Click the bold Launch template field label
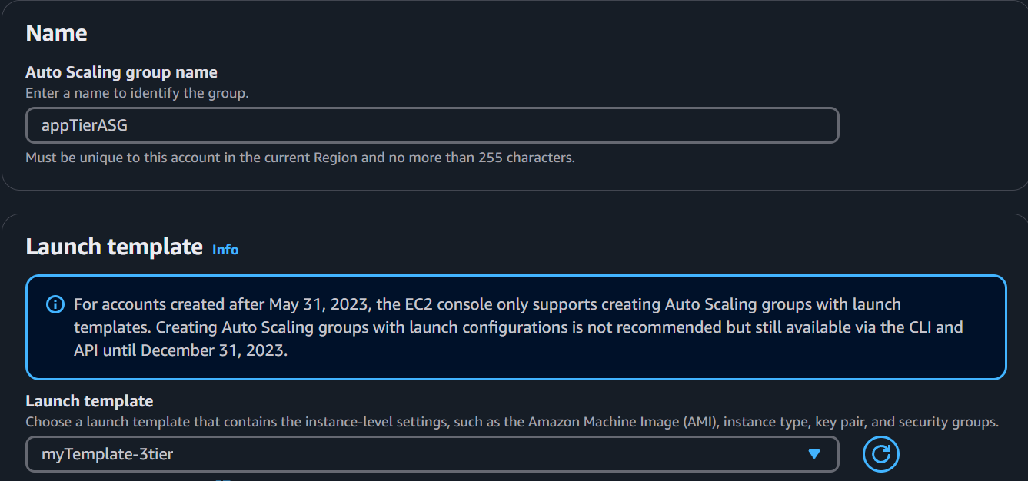This screenshot has height=481, width=1028. pyautogui.click(x=89, y=401)
